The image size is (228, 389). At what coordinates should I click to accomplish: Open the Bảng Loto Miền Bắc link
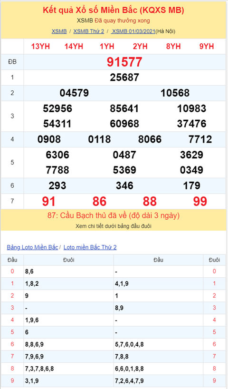tap(32, 247)
